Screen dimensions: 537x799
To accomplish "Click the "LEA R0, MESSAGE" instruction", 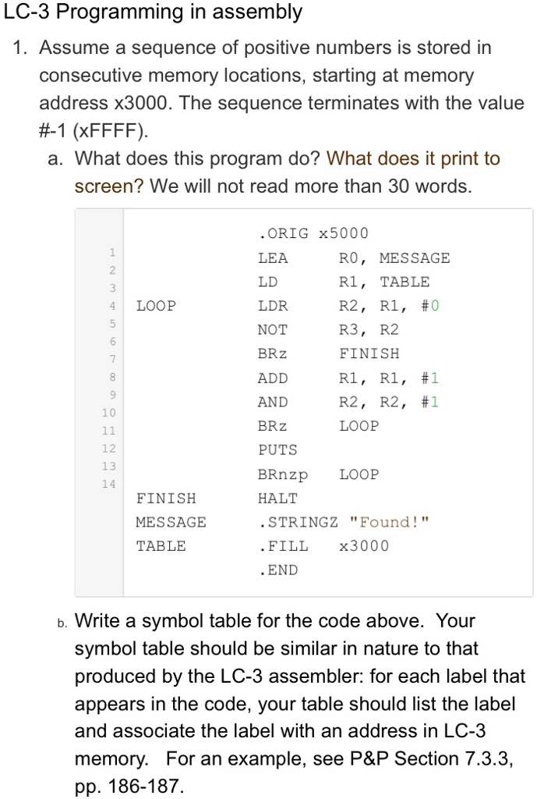I will coord(354,257).
